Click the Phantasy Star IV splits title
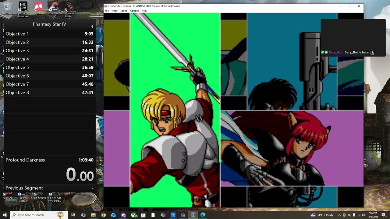The image size is (390, 219). (49, 24)
